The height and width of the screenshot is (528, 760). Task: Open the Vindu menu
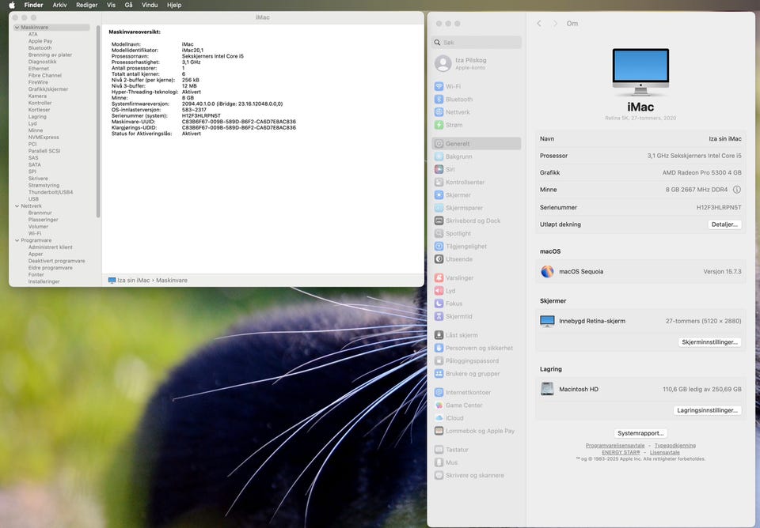[x=150, y=5]
